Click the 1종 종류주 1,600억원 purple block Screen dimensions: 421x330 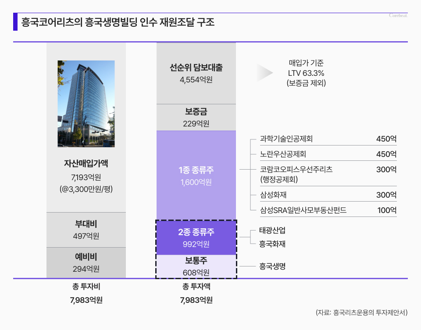[x=196, y=175]
